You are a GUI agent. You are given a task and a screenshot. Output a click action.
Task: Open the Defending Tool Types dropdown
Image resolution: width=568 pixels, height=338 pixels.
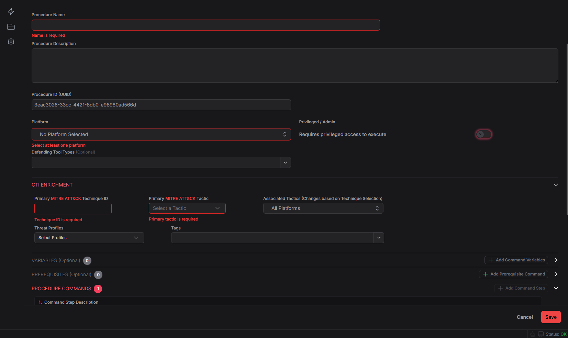pyautogui.click(x=161, y=162)
